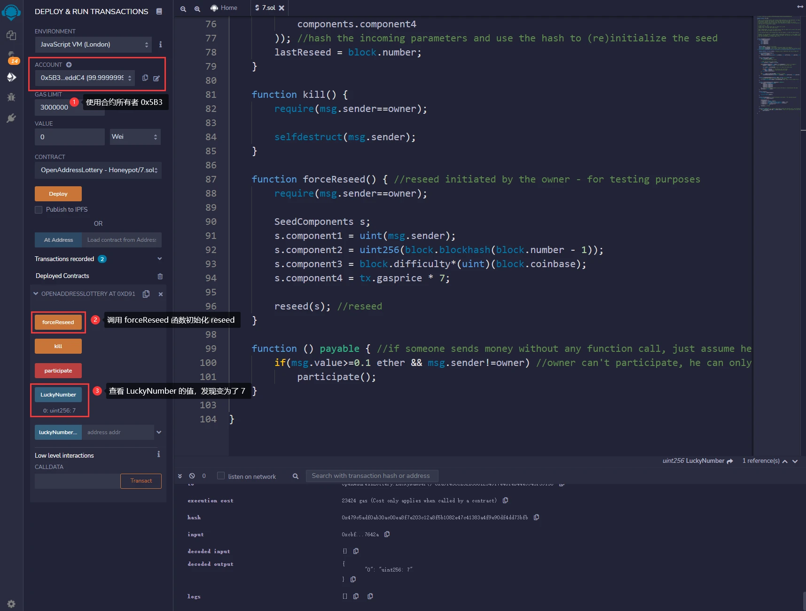Click the 0: uint256: 7 result text
The width and height of the screenshot is (806, 611).
(60, 411)
